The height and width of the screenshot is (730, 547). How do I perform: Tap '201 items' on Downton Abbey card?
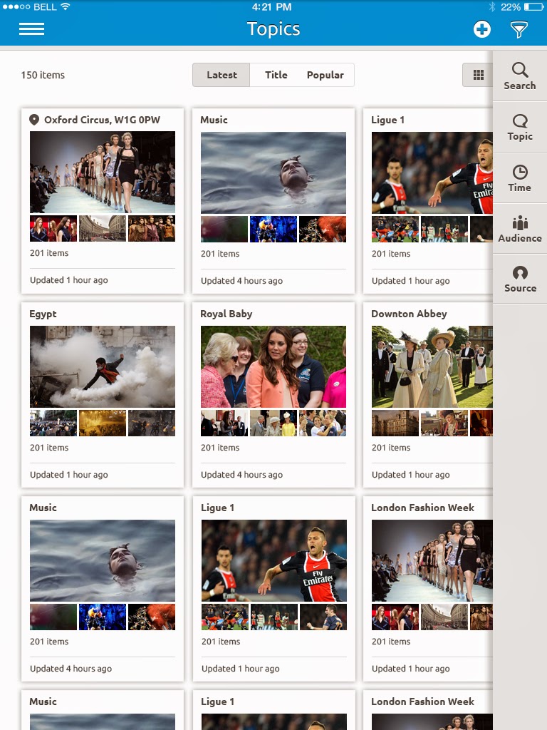(x=391, y=448)
